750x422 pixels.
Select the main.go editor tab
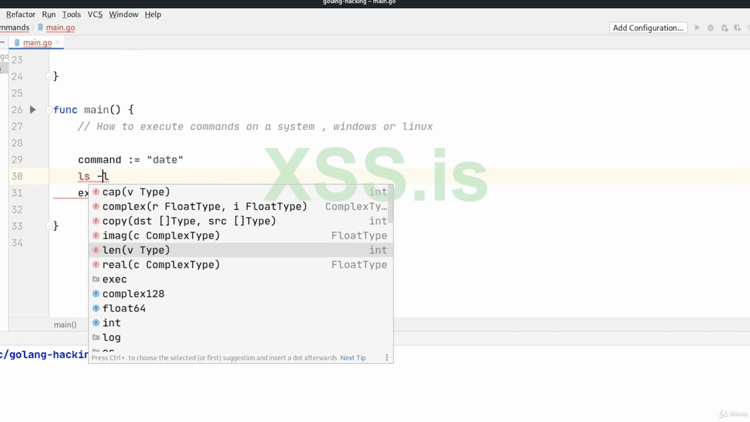(37, 42)
